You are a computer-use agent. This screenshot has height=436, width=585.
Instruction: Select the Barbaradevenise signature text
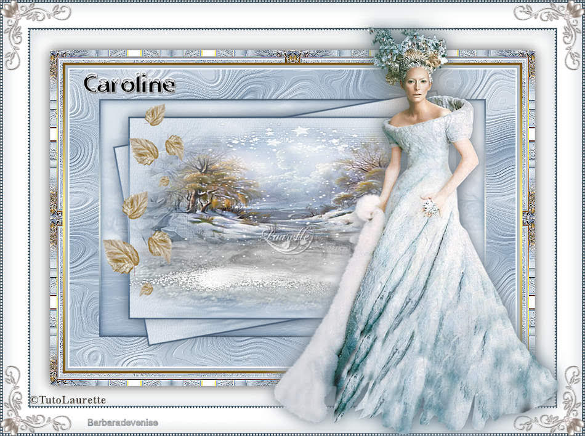123,422
